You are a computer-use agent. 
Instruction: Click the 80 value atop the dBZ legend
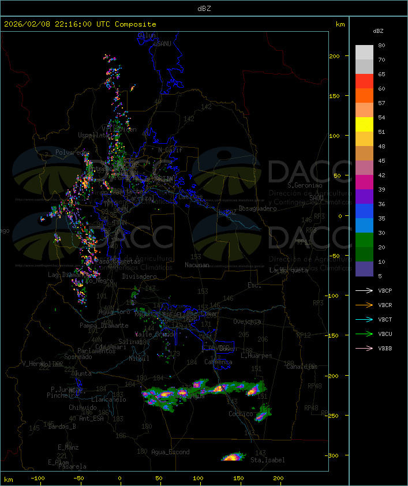[x=381, y=45]
